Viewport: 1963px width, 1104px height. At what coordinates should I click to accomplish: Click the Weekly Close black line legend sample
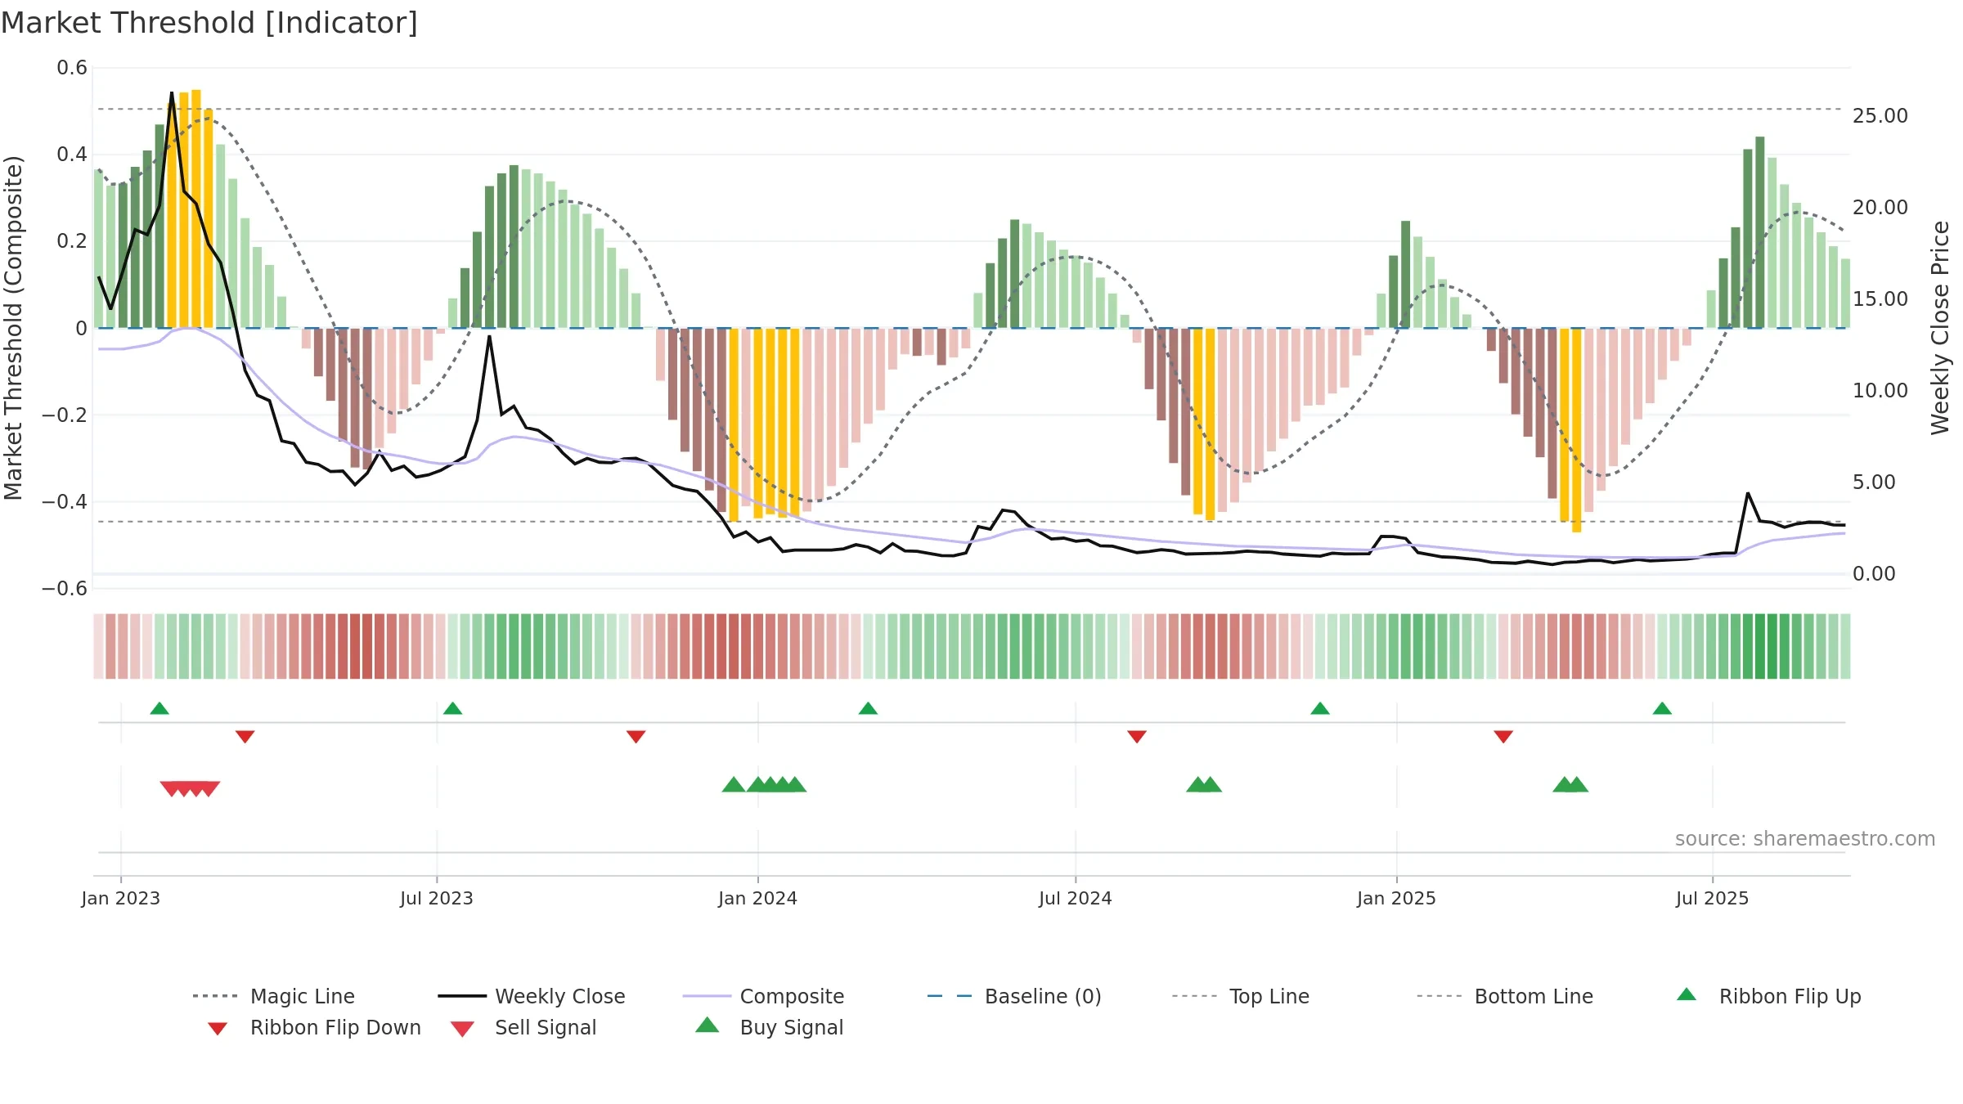[x=461, y=996]
